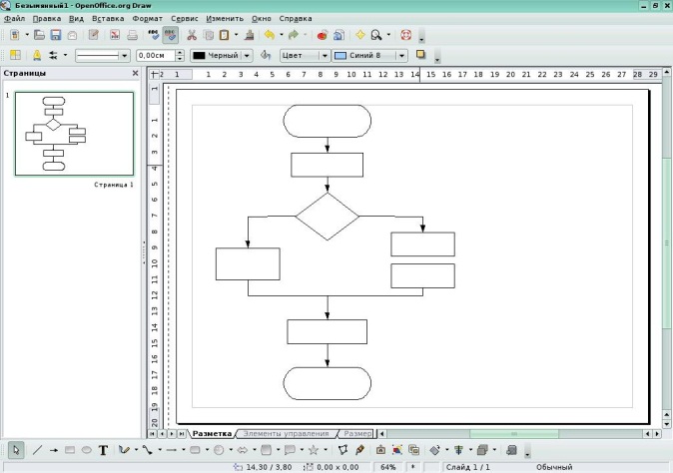673x473 pixels.
Task: Click the Print File Directly printer icon
Action: 132,35
